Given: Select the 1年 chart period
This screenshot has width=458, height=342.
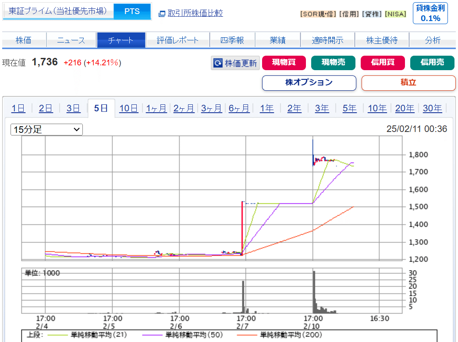Looking at the screenshot, I should coord(266,108).
